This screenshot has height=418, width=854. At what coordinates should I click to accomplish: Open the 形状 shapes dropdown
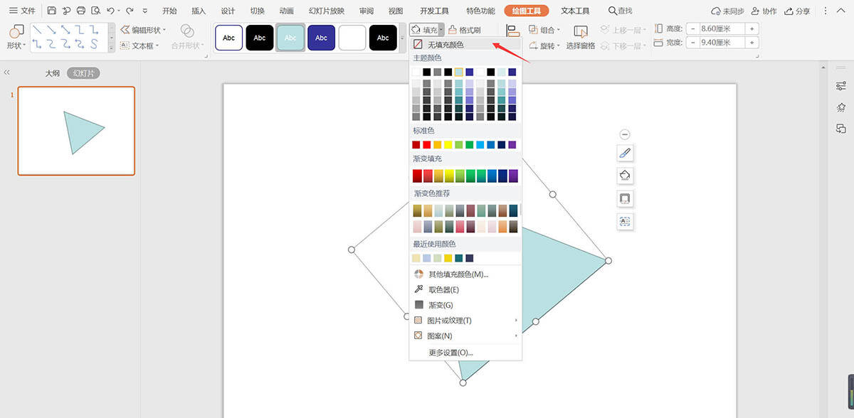16,37
